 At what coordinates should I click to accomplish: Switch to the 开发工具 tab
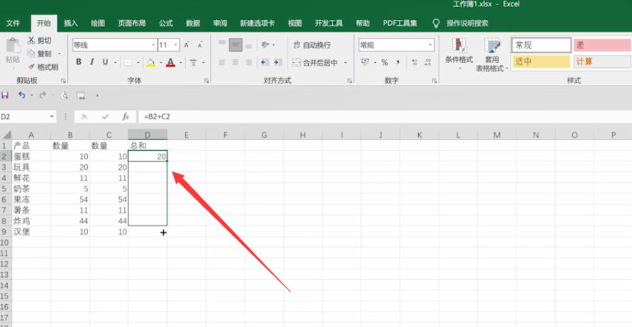click(x=329, y=24)
